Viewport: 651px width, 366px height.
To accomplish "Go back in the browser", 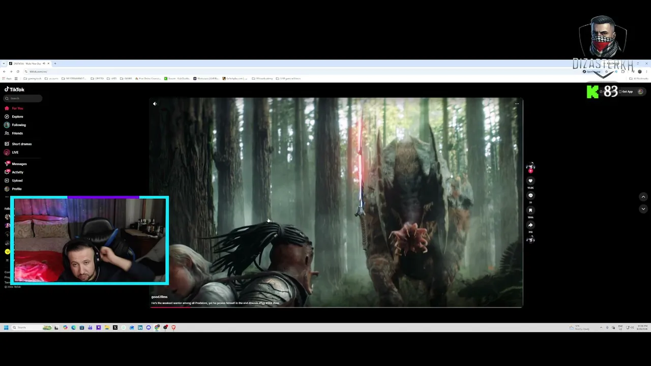I will tap(4, 72).
